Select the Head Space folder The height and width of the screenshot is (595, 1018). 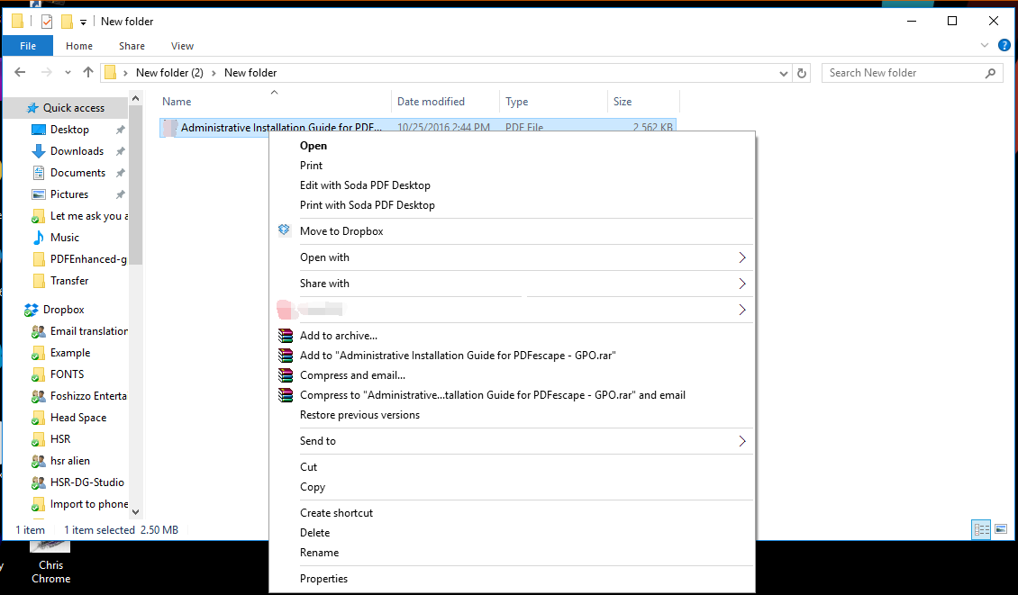point(77,418)
